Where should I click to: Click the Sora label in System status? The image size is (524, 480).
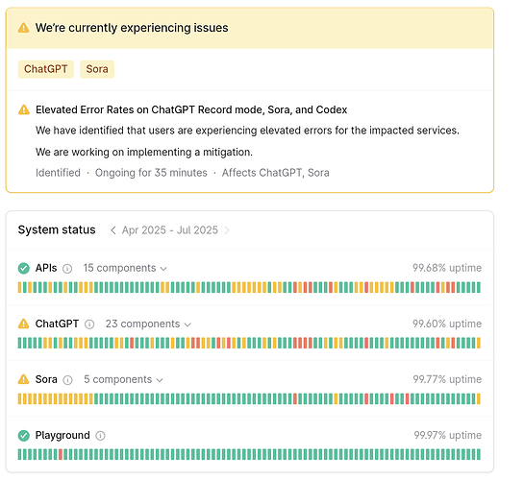pos(46,379)
